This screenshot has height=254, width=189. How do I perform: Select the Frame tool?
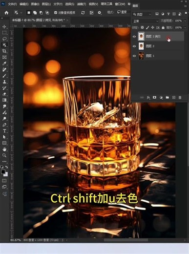click(4, 57)
